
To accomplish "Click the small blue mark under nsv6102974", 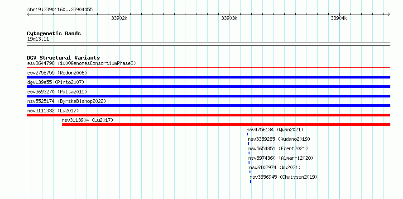I will [250, 172].
